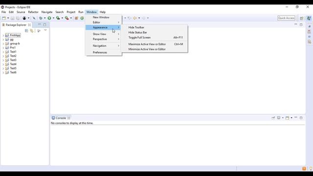The image size is (313, 176).
Task: Click the Display Selected Console icon
Action: [x=279, y=118]
